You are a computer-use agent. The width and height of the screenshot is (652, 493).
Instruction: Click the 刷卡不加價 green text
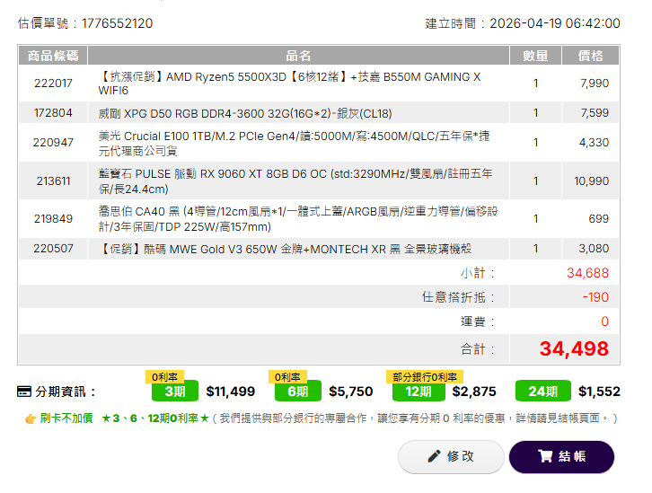coord(66,418)
